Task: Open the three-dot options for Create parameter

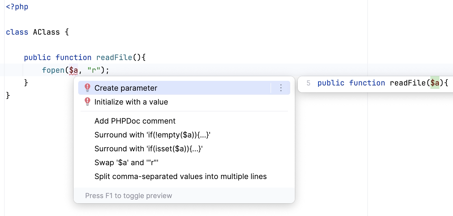Action: (x=281, y=88)
